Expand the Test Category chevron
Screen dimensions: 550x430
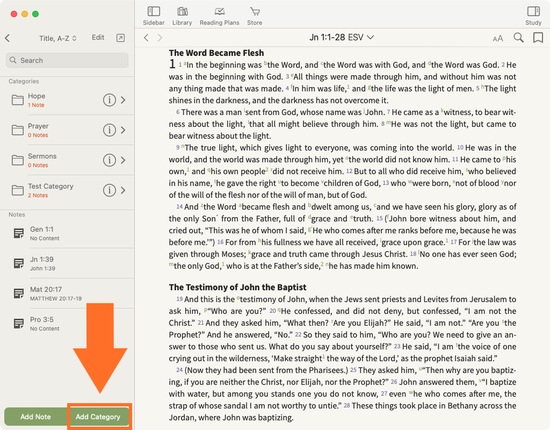tap(123, 190)
